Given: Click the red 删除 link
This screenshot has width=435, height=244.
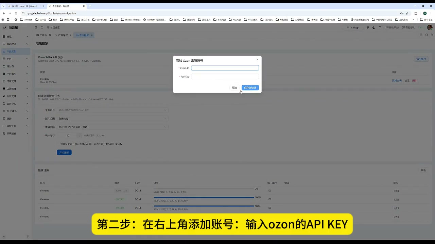Looking at the screenshot, I should 415,81.
